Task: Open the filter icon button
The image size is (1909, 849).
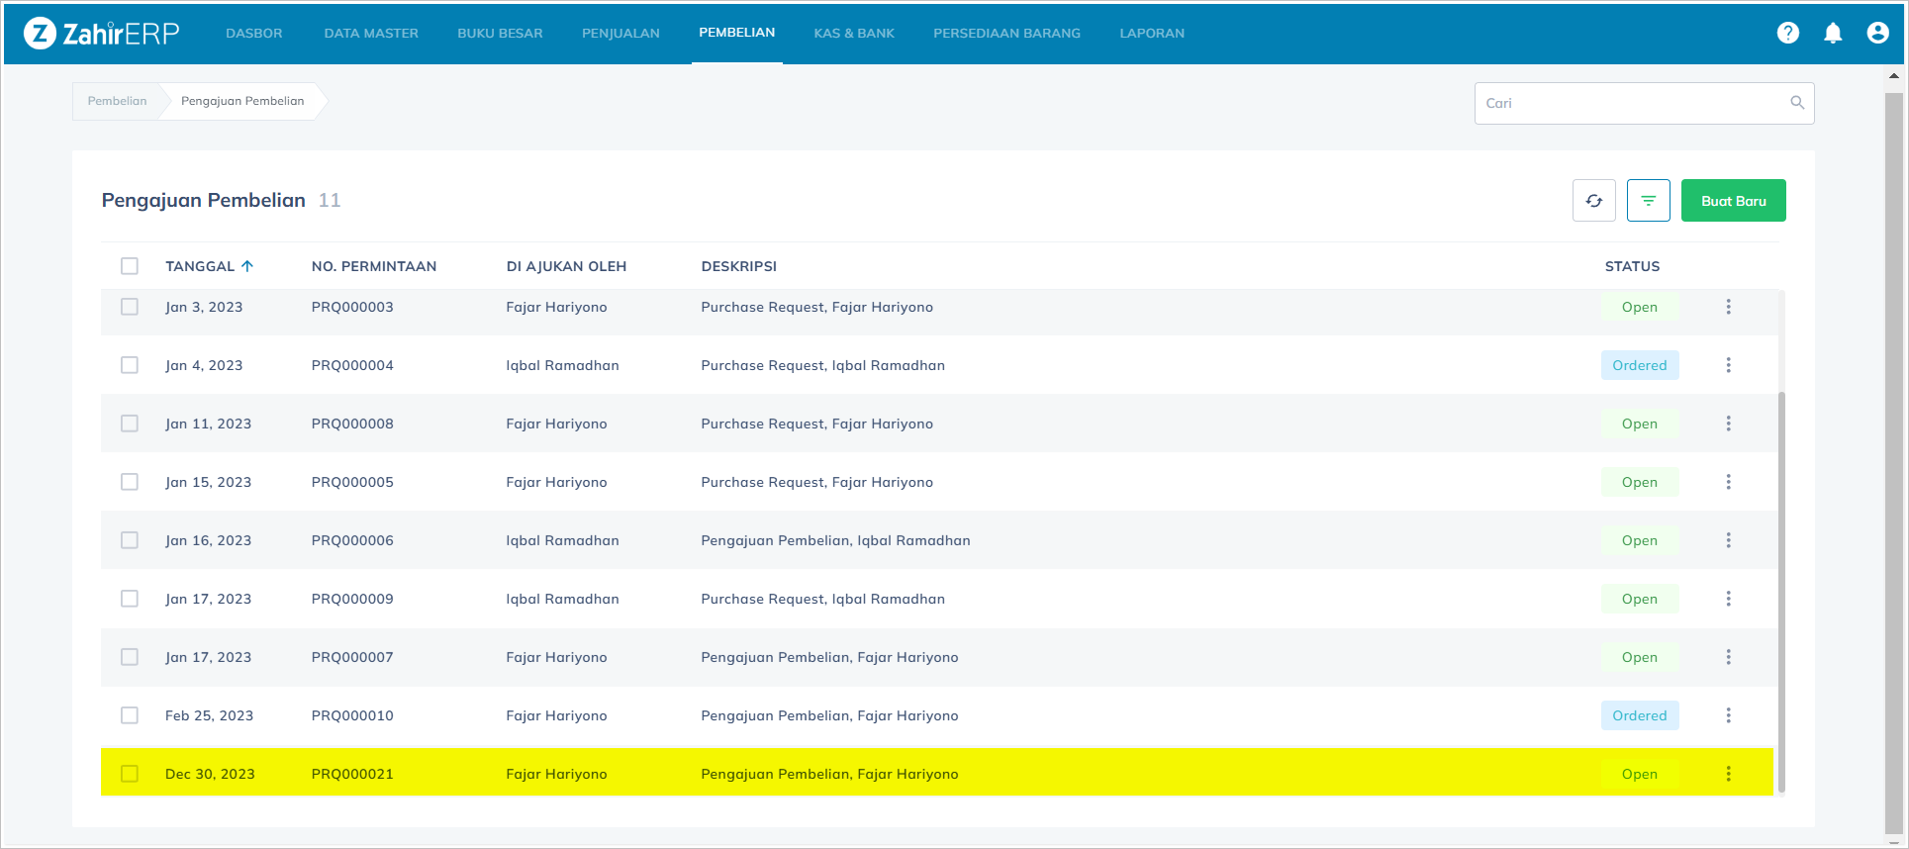Action: tap(1648, 201)
